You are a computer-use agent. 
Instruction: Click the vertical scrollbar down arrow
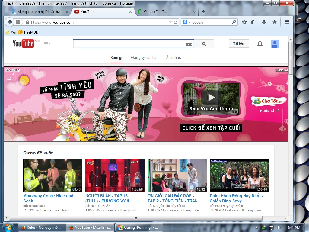tap(291, 213)
